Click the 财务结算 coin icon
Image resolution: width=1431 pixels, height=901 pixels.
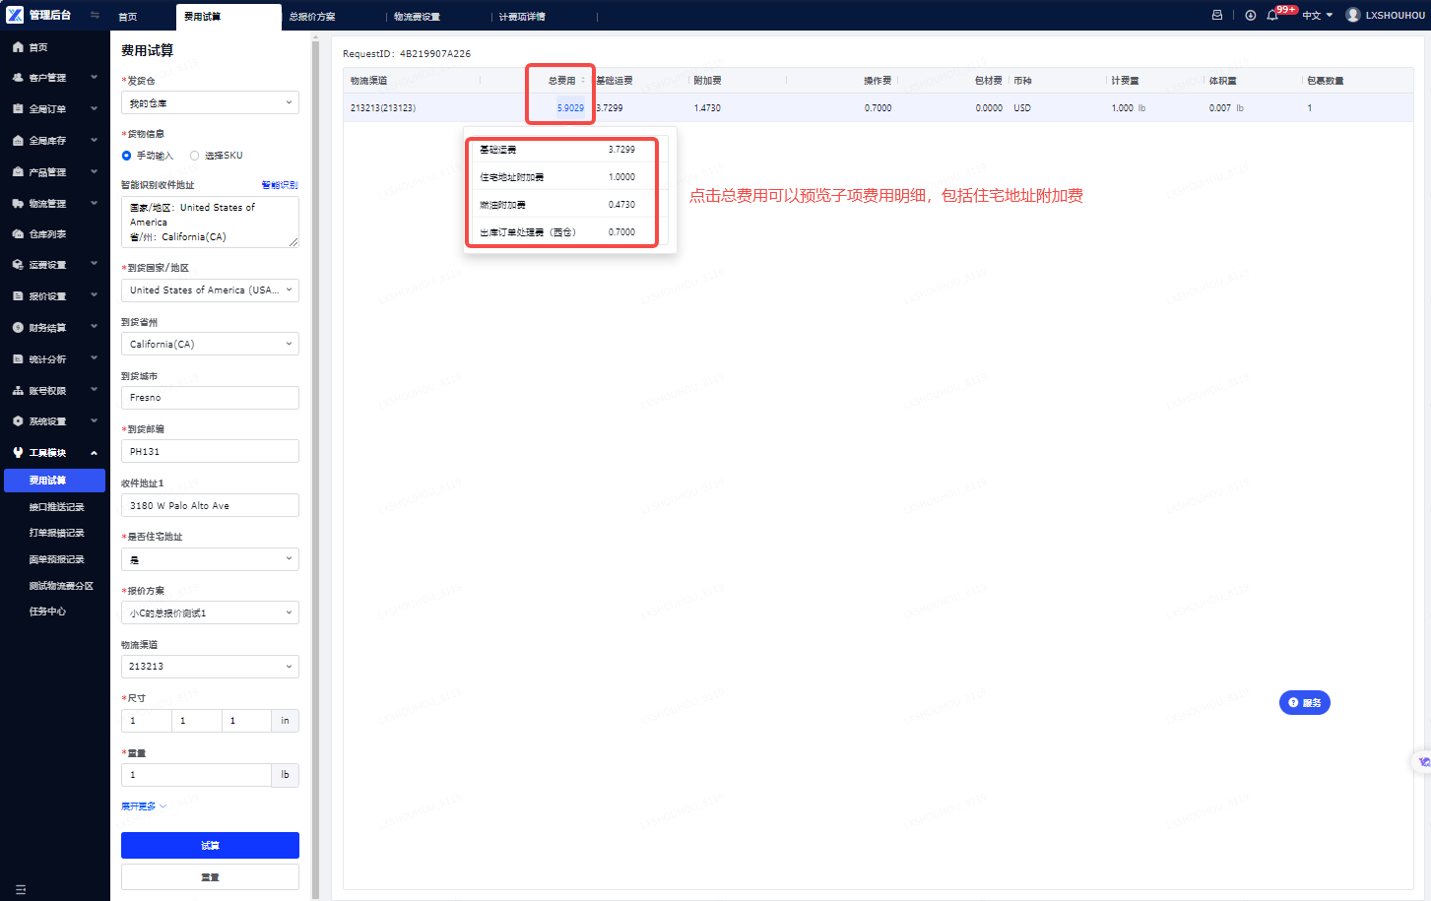(x=18, y=328)
